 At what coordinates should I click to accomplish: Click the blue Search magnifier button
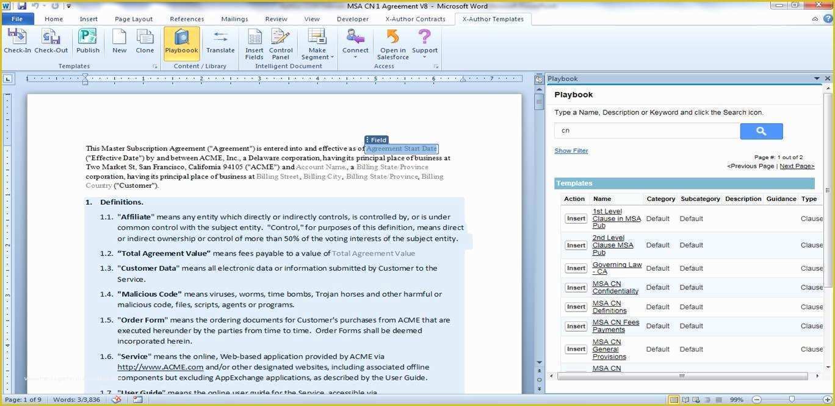[x=761, y=131]
